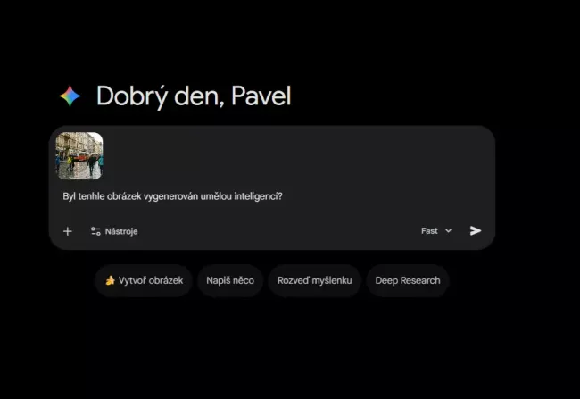
Task: Click the sliders icon beside Nástroje
Action: point(95,231)
